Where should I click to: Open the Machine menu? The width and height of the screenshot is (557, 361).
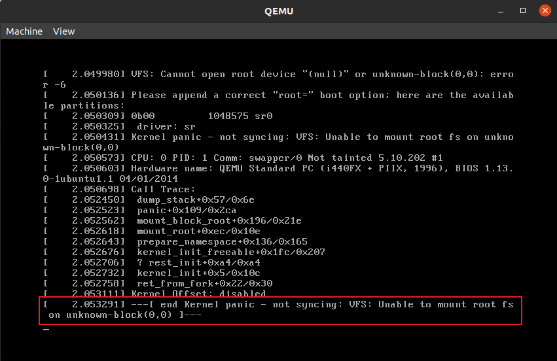click(x=24, y=31)
